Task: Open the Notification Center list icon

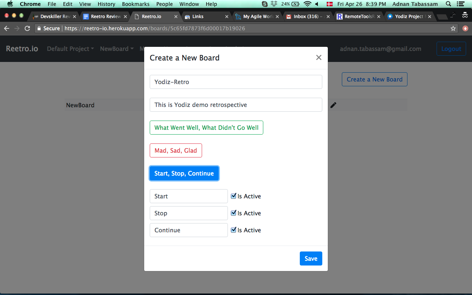Action: [460, 4]
